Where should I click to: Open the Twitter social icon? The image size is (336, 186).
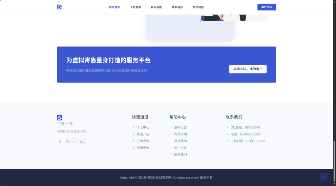tap(74, 142)
